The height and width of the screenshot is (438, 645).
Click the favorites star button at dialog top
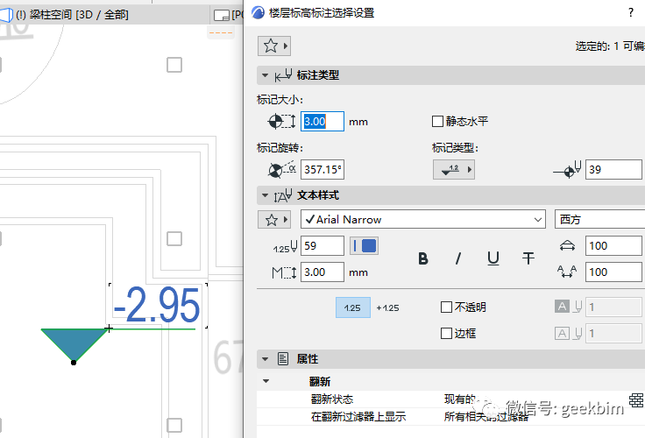click(273, 46)
